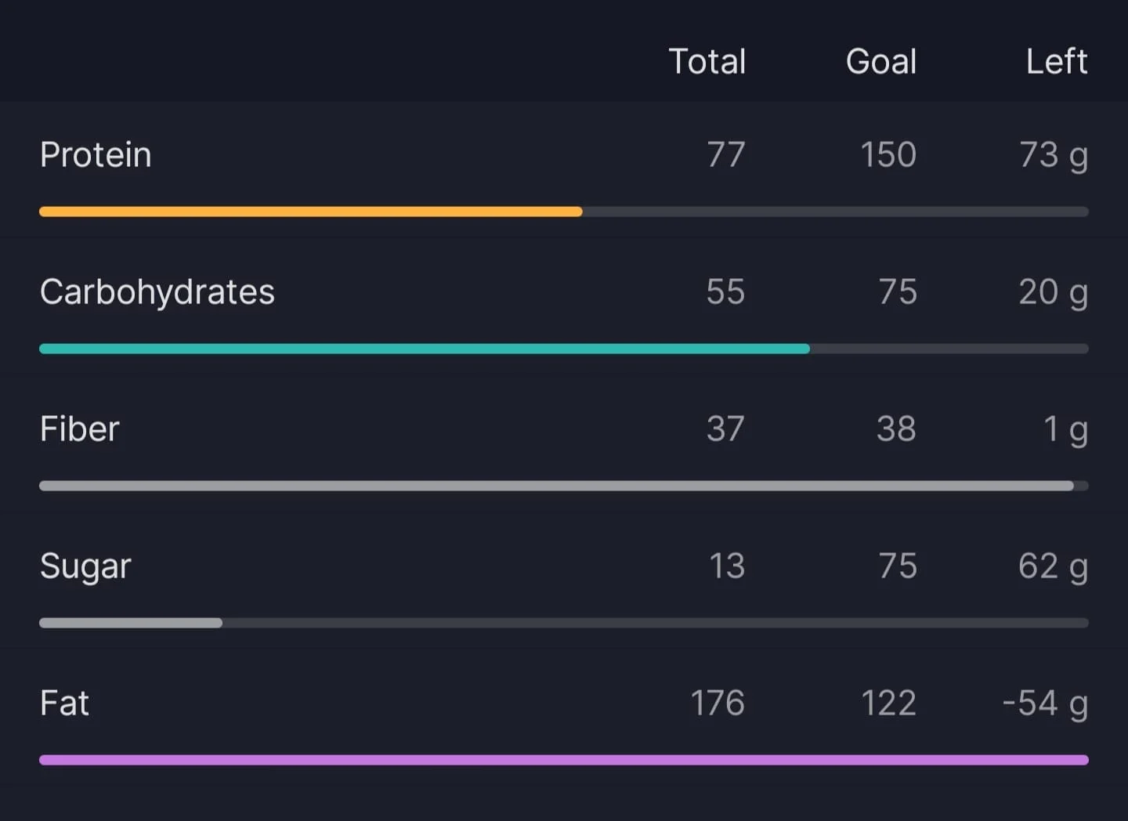The width and height of the screenshot is (1128, 821).
Task: Click the Goal column header
Action: pyautogui.click(x=881, y=61)
